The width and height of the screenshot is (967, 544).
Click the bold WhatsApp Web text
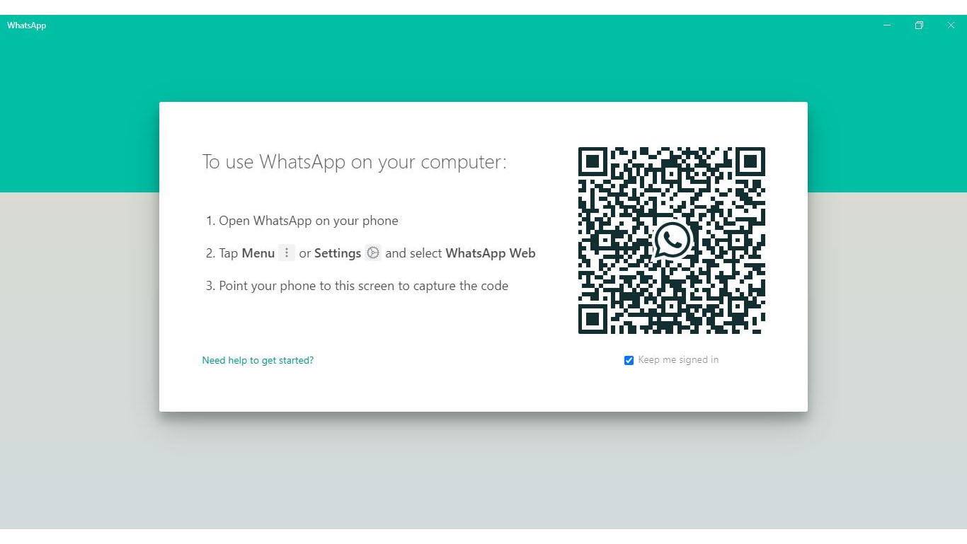point(491,253)
